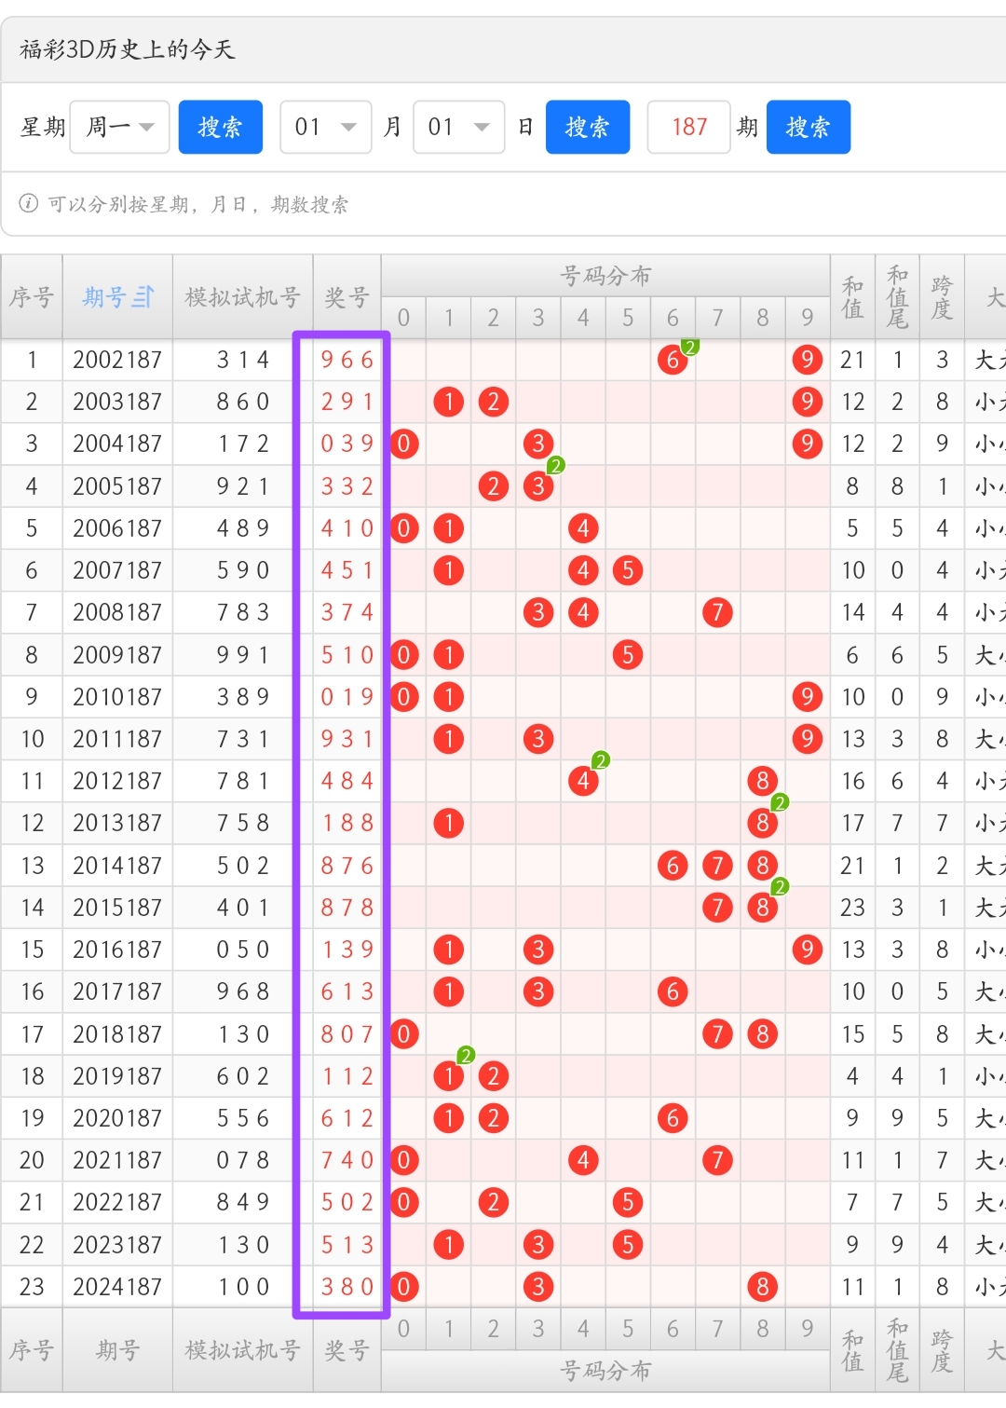
Task: Select issue number 2011187
Action: pos(117,739)
